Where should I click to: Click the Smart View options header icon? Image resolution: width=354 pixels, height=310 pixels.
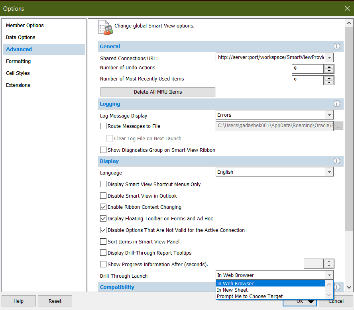click(105, 27)
